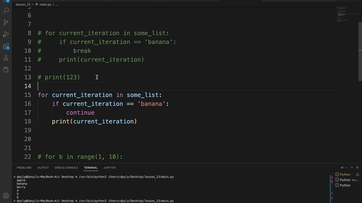Screen dimensions: 362x203
Task: Open the Search view in activity bar
Action: click(6, 10)
